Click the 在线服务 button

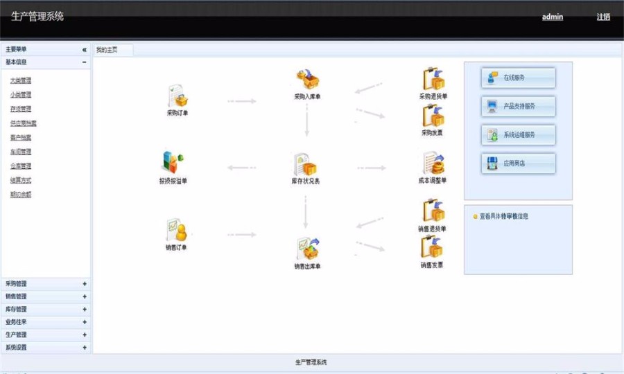tap(518, 78)
